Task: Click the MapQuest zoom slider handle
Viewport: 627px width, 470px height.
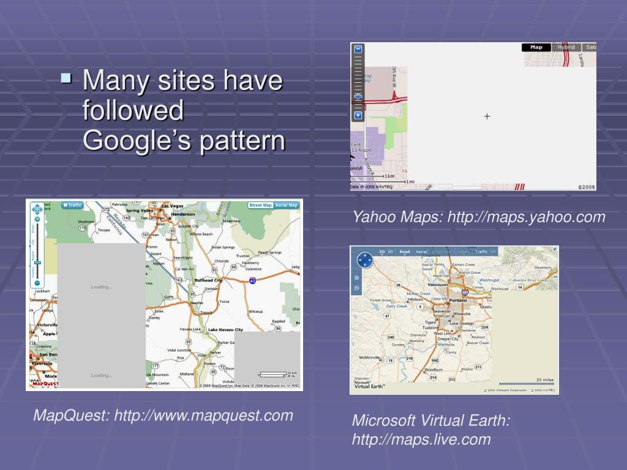Action: pyautogui.click(x=37, y=263)
